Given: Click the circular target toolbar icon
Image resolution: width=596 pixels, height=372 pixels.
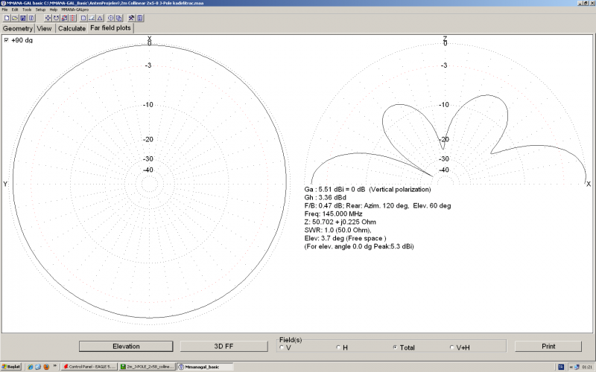Looking at the screenshot, I should click(x=110, y=18).
